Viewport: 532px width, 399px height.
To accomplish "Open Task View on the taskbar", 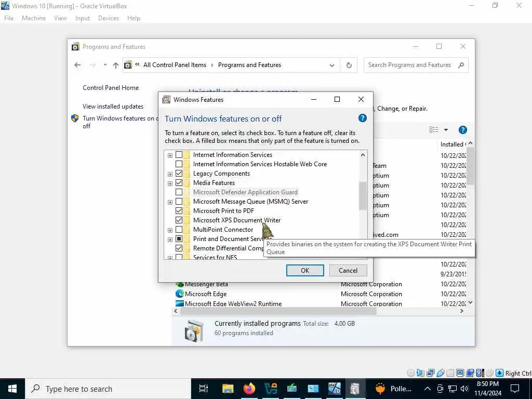I will coord(204,389).
